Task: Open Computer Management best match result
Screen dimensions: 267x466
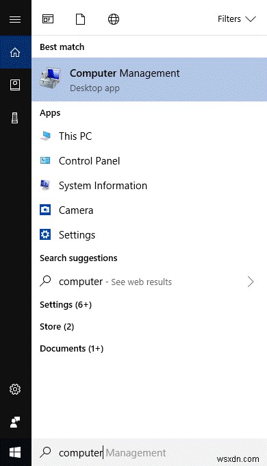Action: (149, 79)
